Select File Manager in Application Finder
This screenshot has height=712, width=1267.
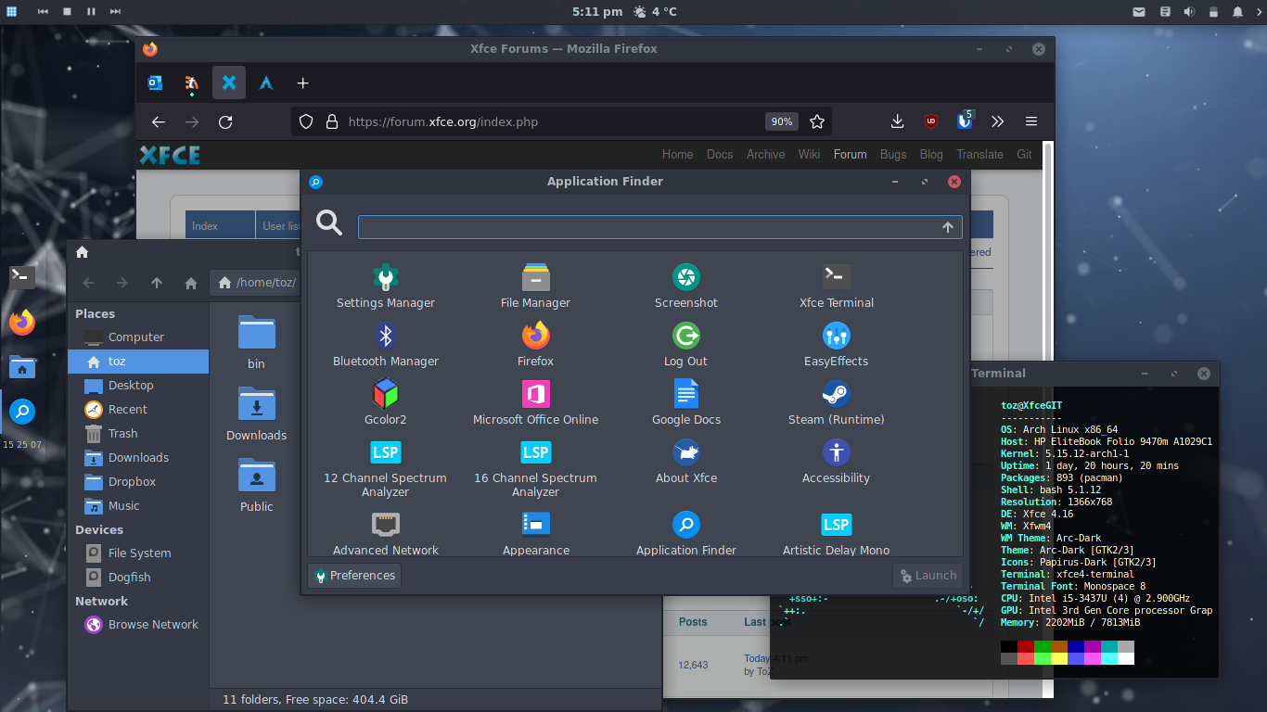[x=535, y=286]
